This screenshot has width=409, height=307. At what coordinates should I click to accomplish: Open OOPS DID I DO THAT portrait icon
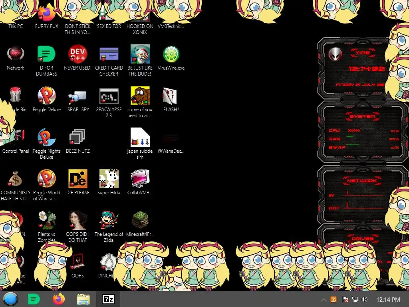pyautogui.click(x=78, y=220)
